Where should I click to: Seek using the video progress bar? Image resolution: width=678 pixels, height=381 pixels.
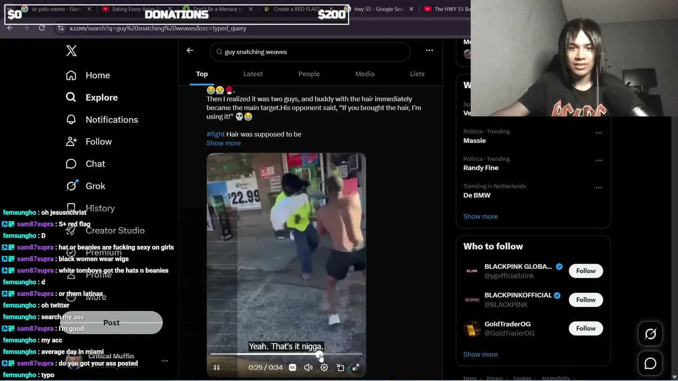pos(286,354)
